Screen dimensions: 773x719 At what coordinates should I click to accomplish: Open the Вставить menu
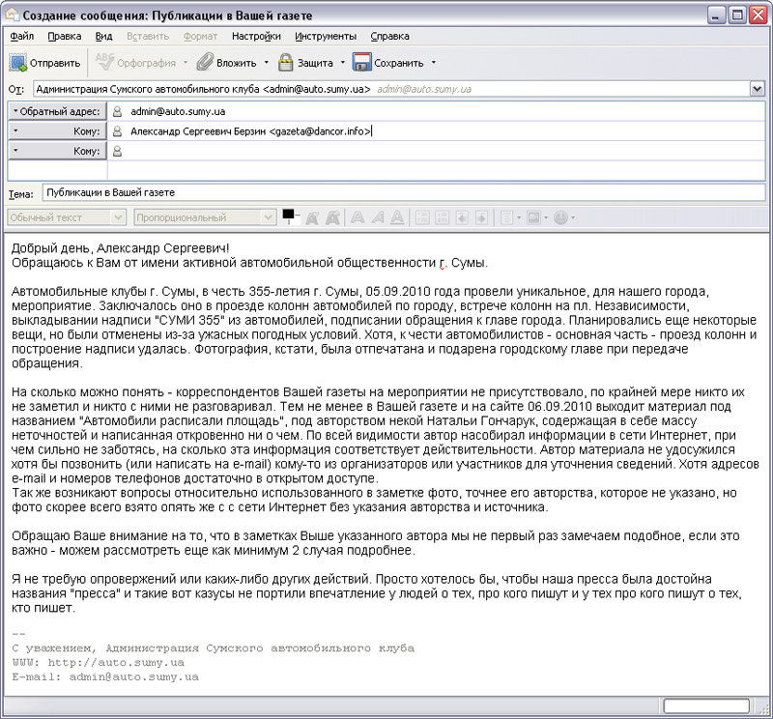[x=148, y=36]
